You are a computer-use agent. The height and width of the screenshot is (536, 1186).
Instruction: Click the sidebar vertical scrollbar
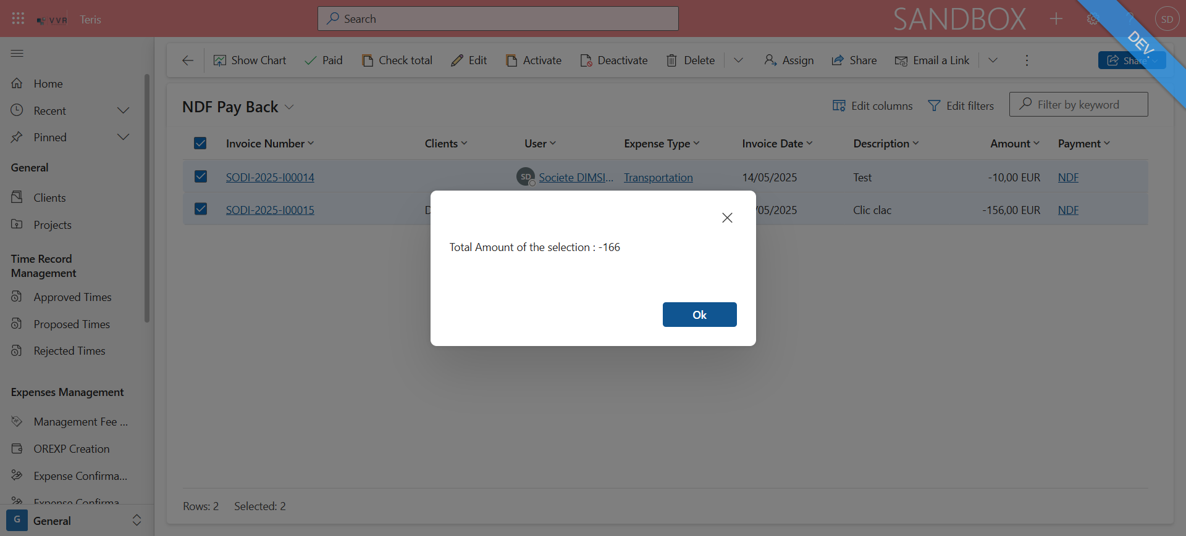[147, 197]
